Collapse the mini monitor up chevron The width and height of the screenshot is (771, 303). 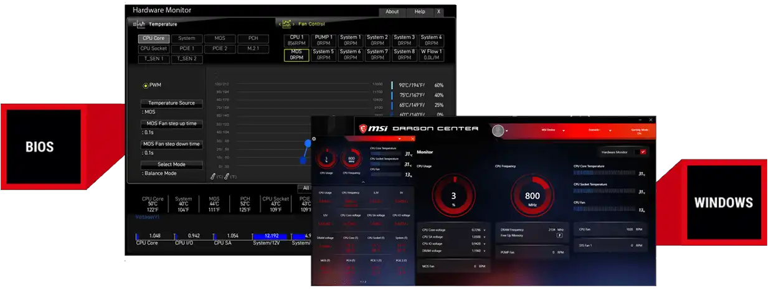362,182
